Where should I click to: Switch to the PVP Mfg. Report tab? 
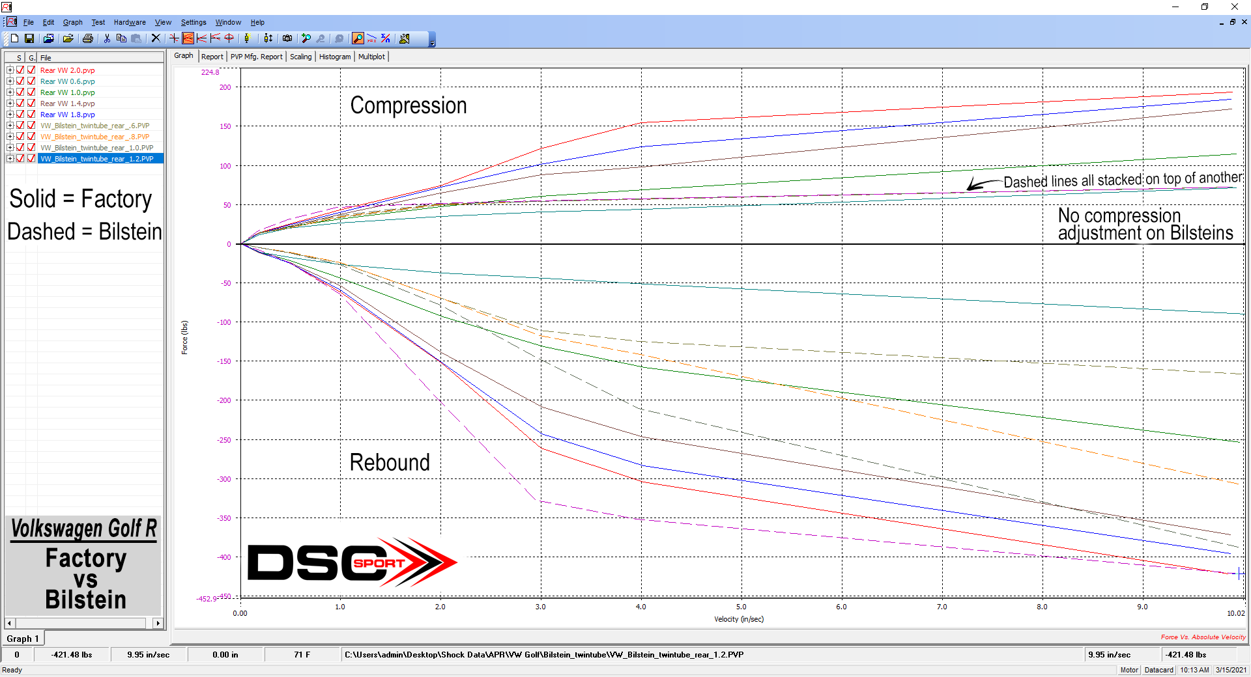click(x=257, y=57)
